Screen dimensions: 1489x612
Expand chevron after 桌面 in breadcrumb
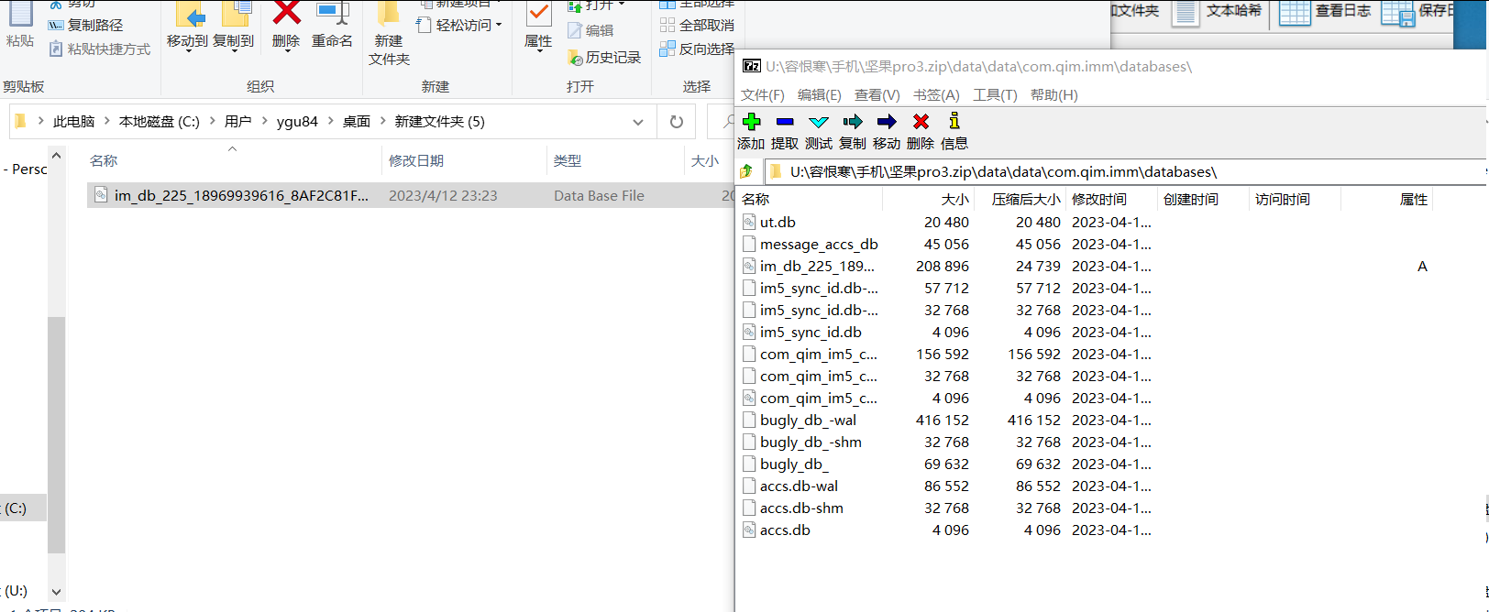coord(382,121)
